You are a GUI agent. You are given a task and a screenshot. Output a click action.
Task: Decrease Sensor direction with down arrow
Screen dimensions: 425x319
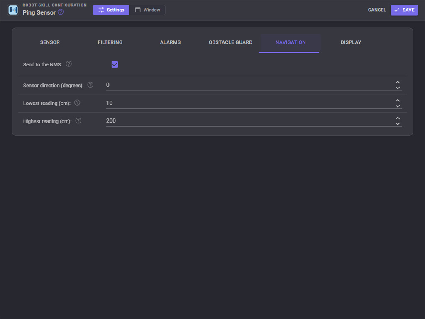(x=398, y=88)
